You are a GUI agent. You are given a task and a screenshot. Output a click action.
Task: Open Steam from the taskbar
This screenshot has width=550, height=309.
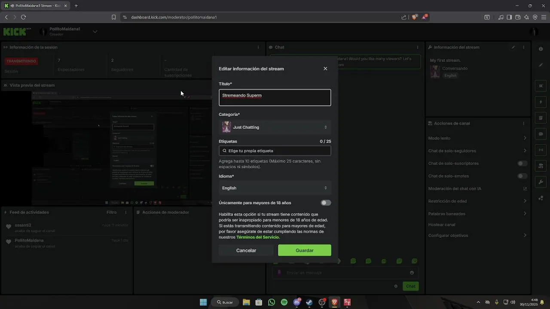309,302
